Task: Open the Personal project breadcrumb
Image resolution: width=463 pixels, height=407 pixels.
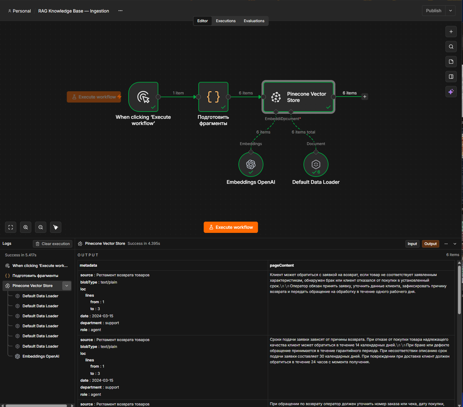Action: pyautogui.click(x=19, y=11)
